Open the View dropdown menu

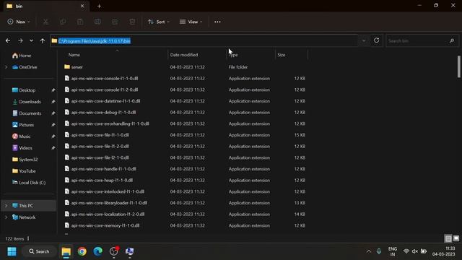191,22
